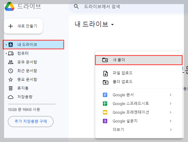Select 내 드라이브 in the sidebar
The image size is (188, 142).
pos(34,44)
